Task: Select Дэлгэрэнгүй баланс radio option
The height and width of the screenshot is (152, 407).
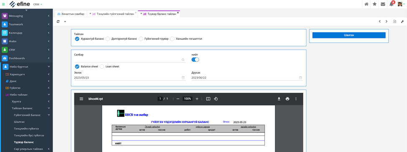Action: (x=107, y=39)
